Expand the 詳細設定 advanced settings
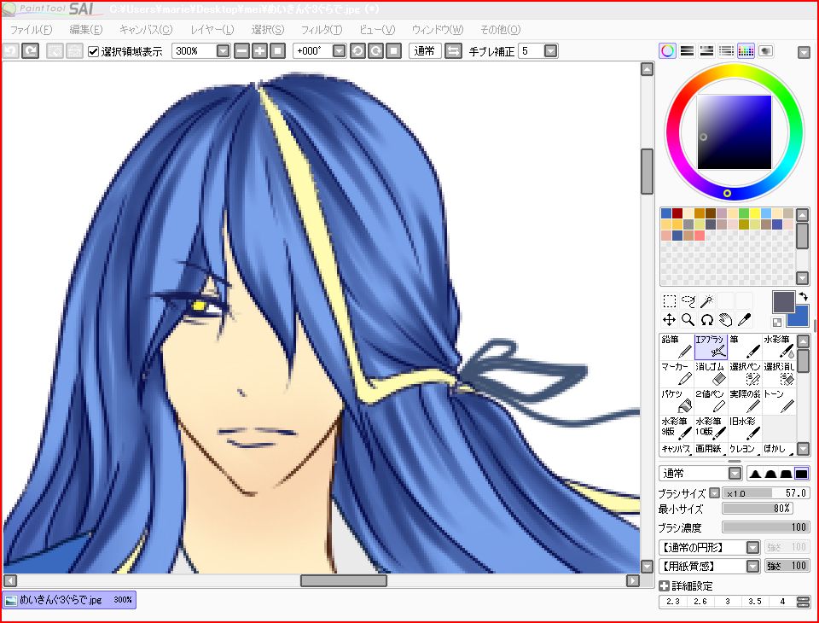 click(665, 586)
